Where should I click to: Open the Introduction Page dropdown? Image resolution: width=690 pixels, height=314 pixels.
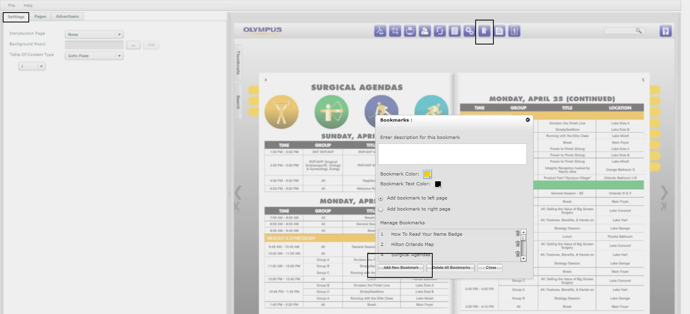pos(94,35)
